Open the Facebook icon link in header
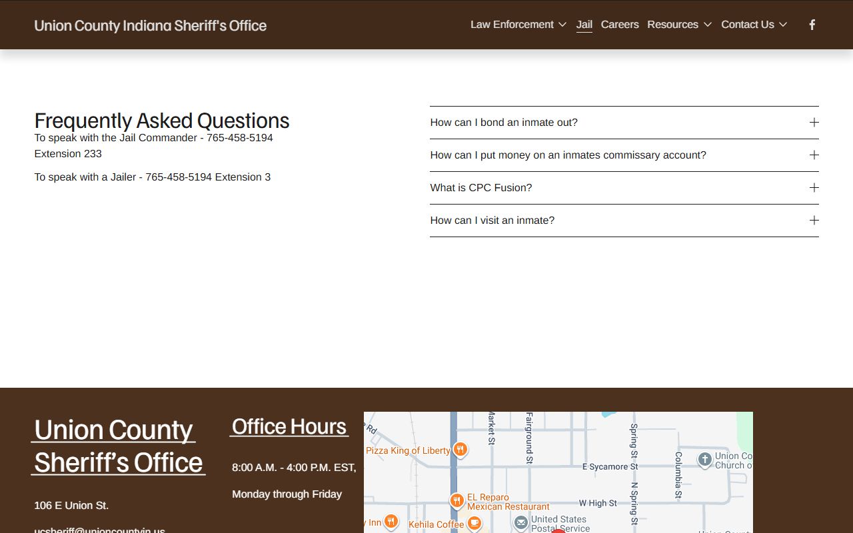 [812, 25]
